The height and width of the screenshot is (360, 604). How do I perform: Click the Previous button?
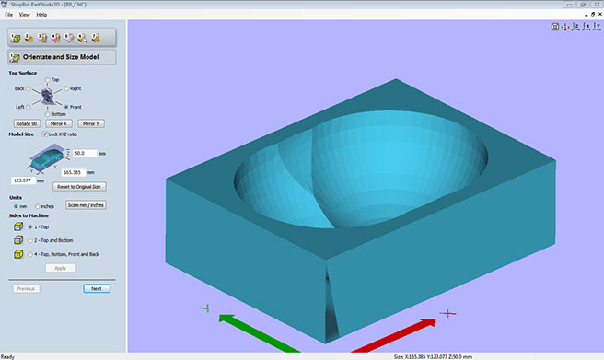click(26, 288)
